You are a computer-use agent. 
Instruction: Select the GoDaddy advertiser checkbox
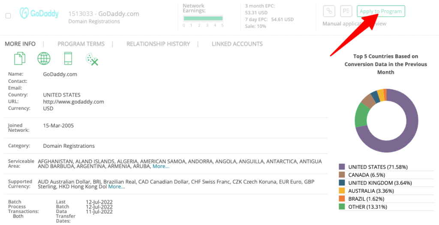point(8,16)
